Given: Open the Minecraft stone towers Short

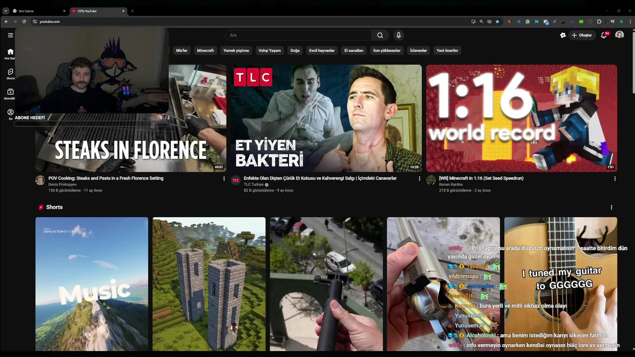Looking at the screenshot, I should tap(209, 284).
